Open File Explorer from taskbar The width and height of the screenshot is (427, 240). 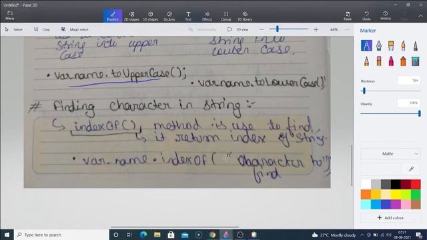click(x=157, y=235)
